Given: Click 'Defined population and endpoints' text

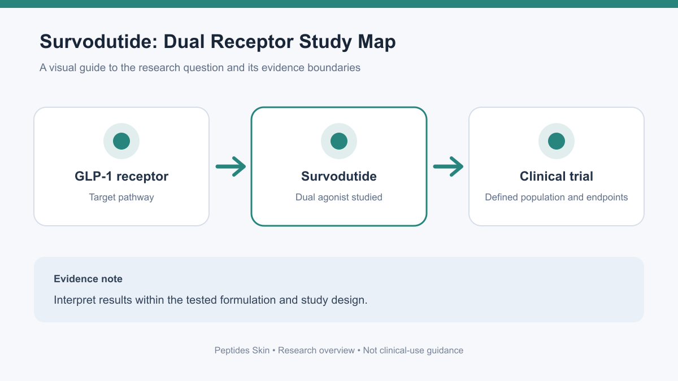Looking at the screenshot, I should [557, 198].
